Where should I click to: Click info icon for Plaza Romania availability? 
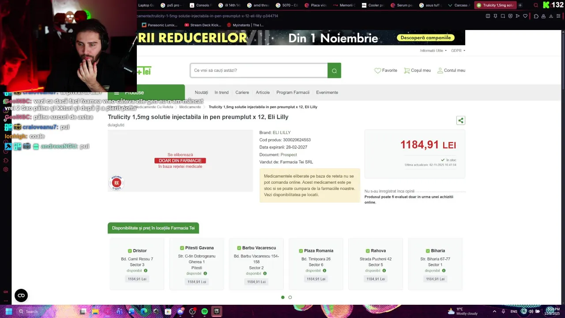324,270
